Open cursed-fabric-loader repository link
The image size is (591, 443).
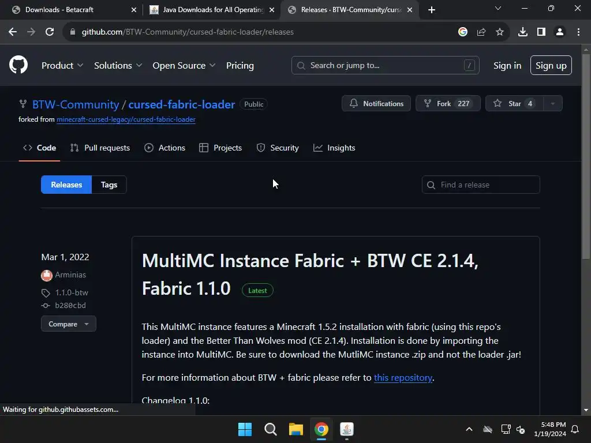(181, 104)
